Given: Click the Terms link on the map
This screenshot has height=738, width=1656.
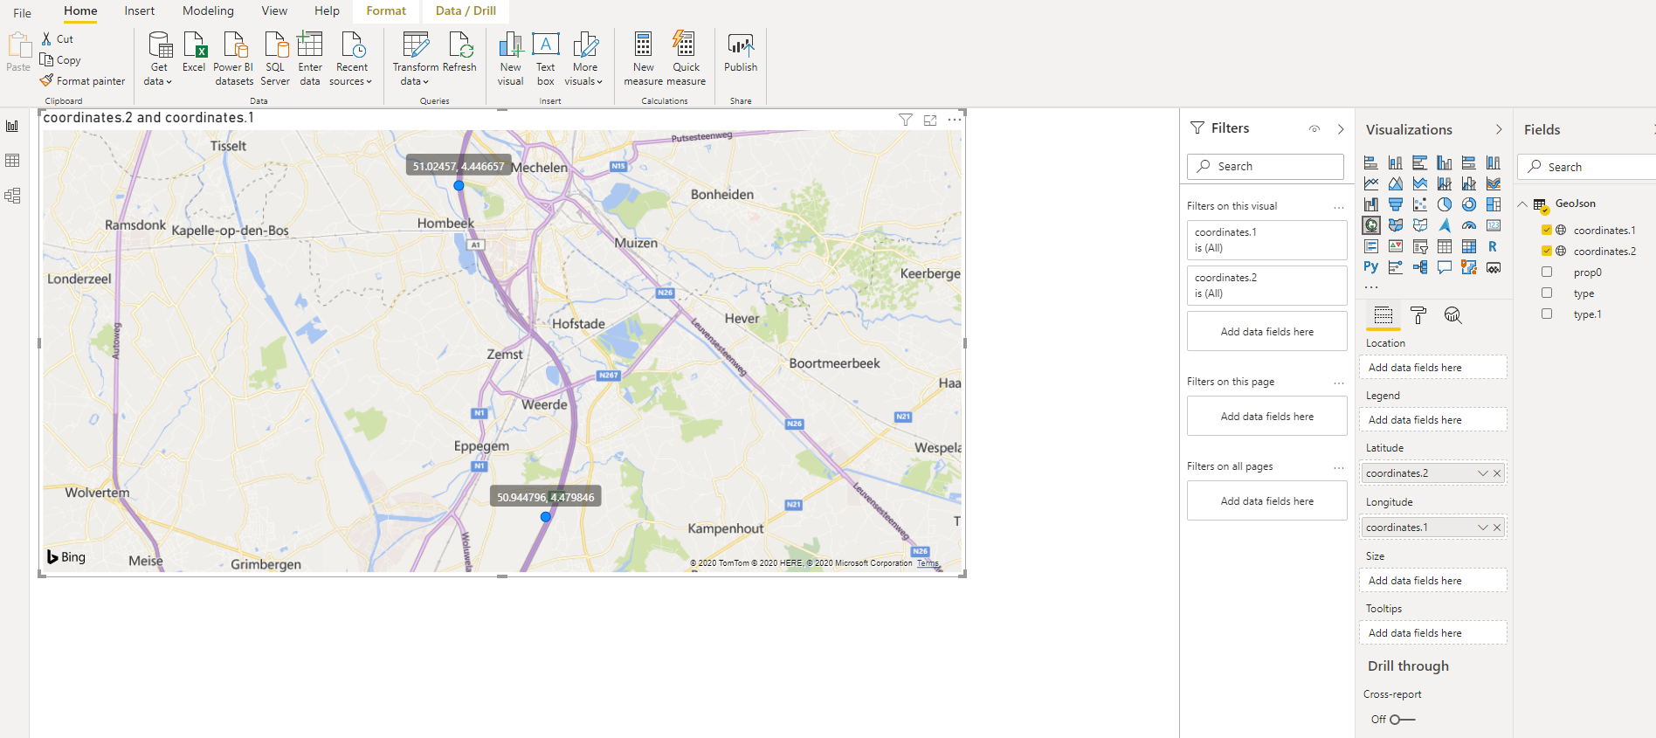Looking at the screenshot, I should pyautogui.click(x=928, y=563).
